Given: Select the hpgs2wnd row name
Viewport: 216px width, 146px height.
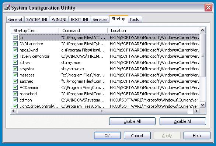Looking at the screenshot, I should (29, 50).
